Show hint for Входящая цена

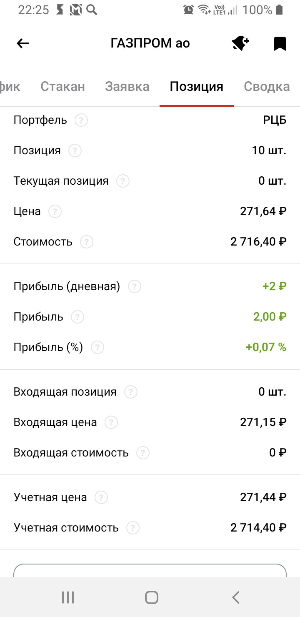tap(111, 423)
